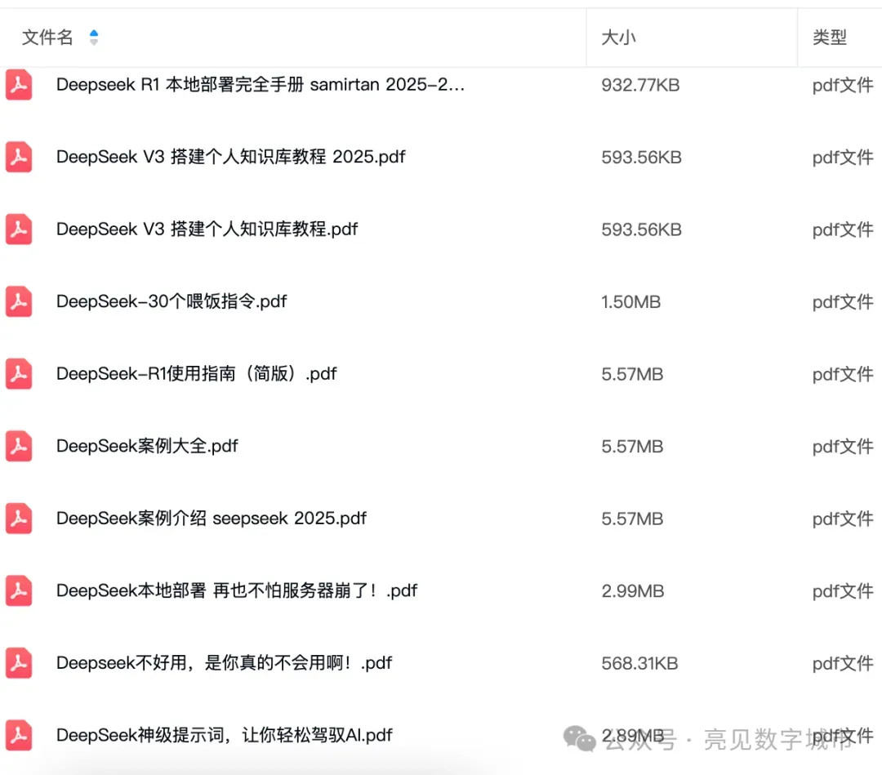Viewport: 882px width, 775px height.
Task: Click pdf文件 type of DeepSeek-30个喂饭指令 row
Action: click(x=843, y=302)
